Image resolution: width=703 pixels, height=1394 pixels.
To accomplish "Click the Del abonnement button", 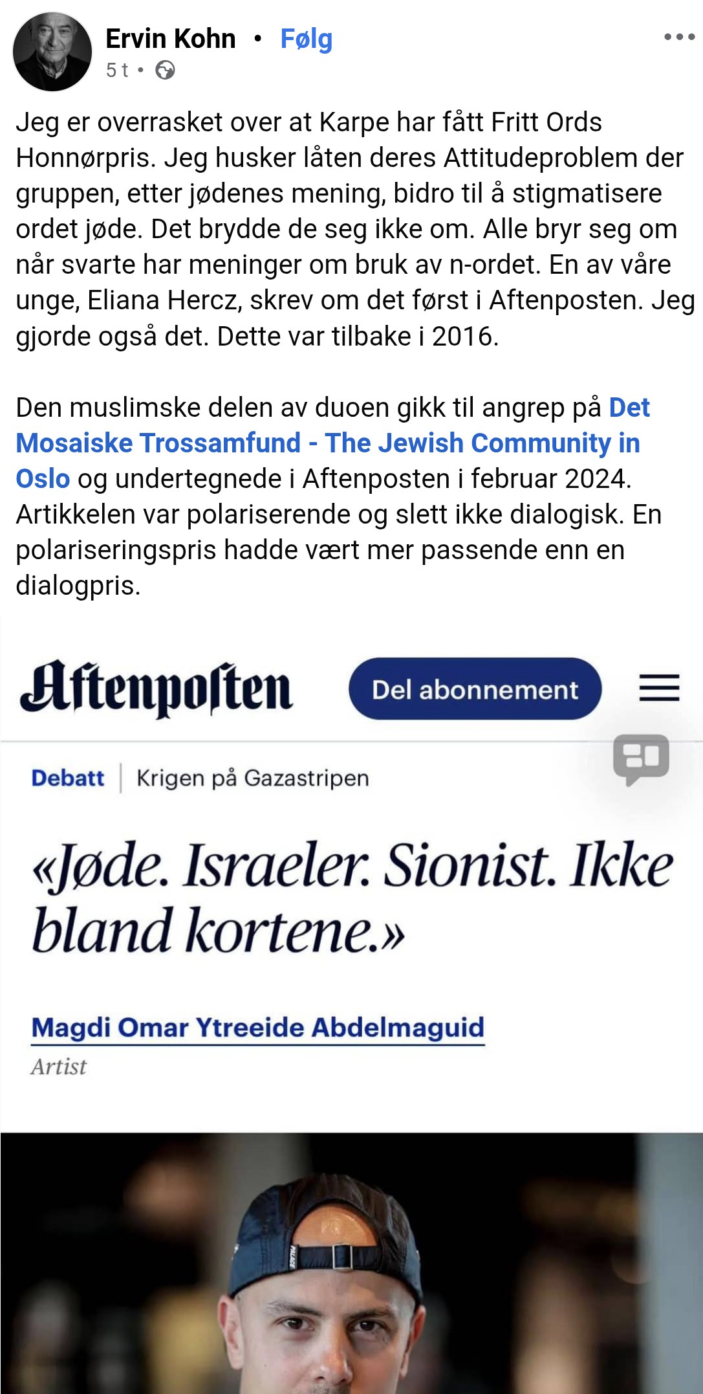I will [x=475, y=689].
